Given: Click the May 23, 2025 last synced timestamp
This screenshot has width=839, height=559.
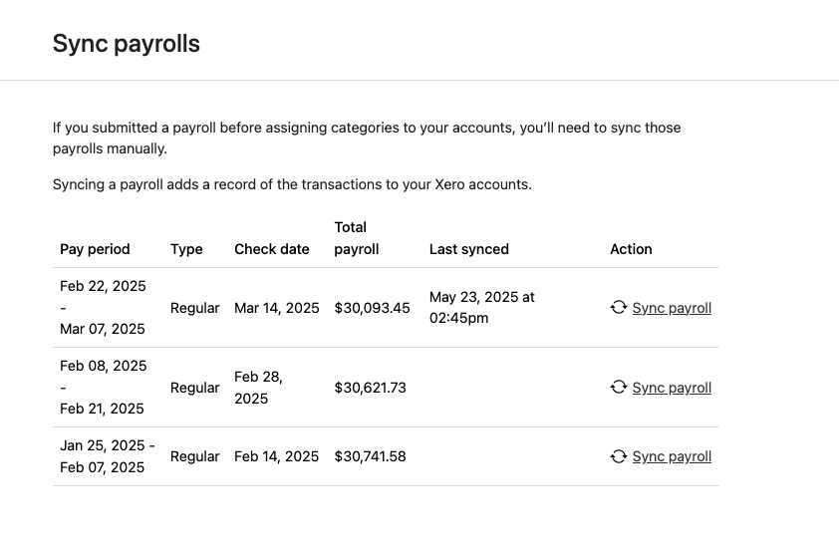Looking at the screenshot, I should 482,307.
